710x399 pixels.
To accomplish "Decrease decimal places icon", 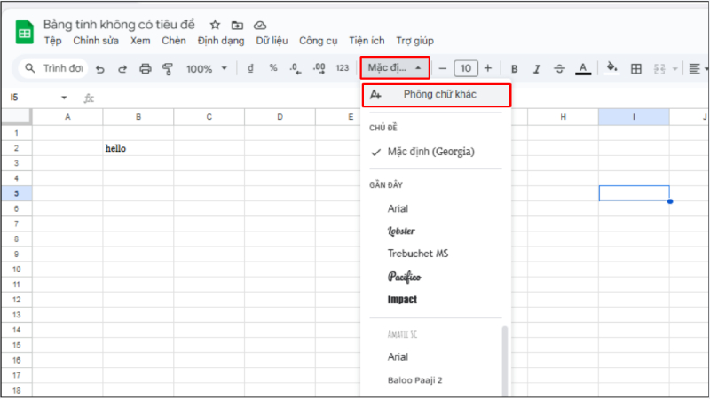I will (x=296, y=69).
